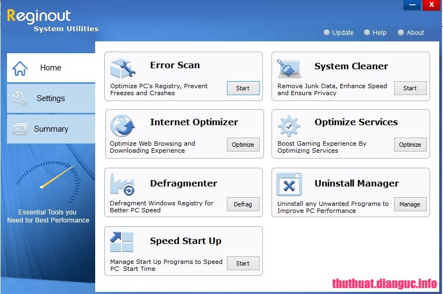Click the Optimize Services heading
This screenshot has height=294, width=443.
356,122
